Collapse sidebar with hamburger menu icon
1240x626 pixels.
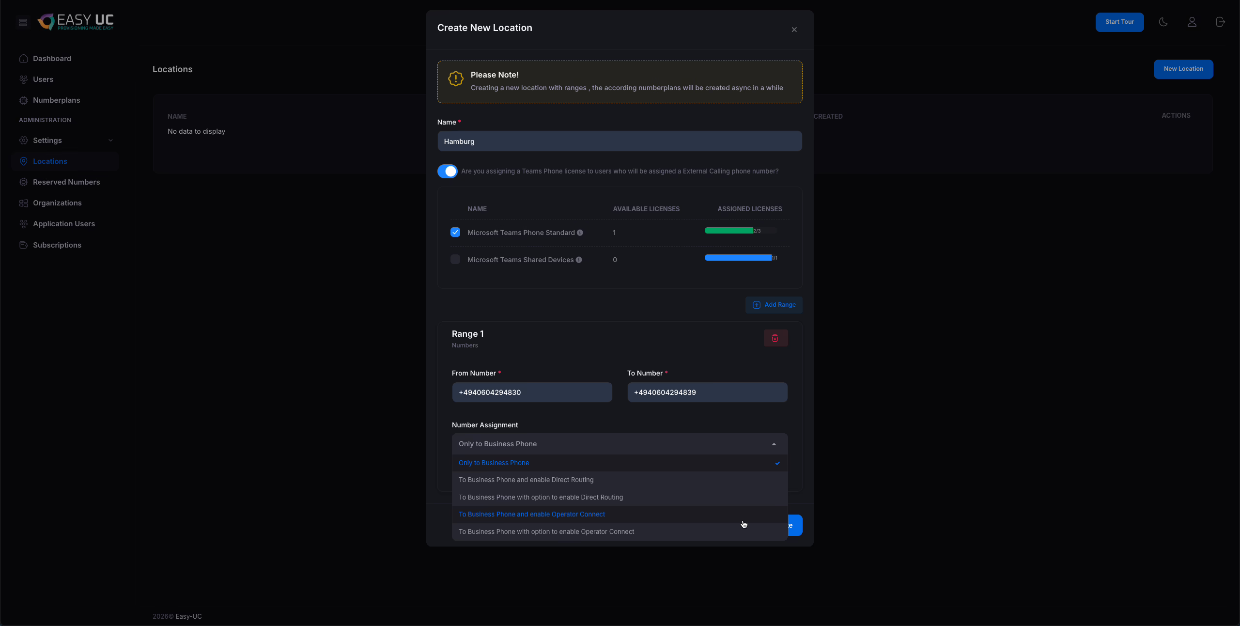point(23,22)
